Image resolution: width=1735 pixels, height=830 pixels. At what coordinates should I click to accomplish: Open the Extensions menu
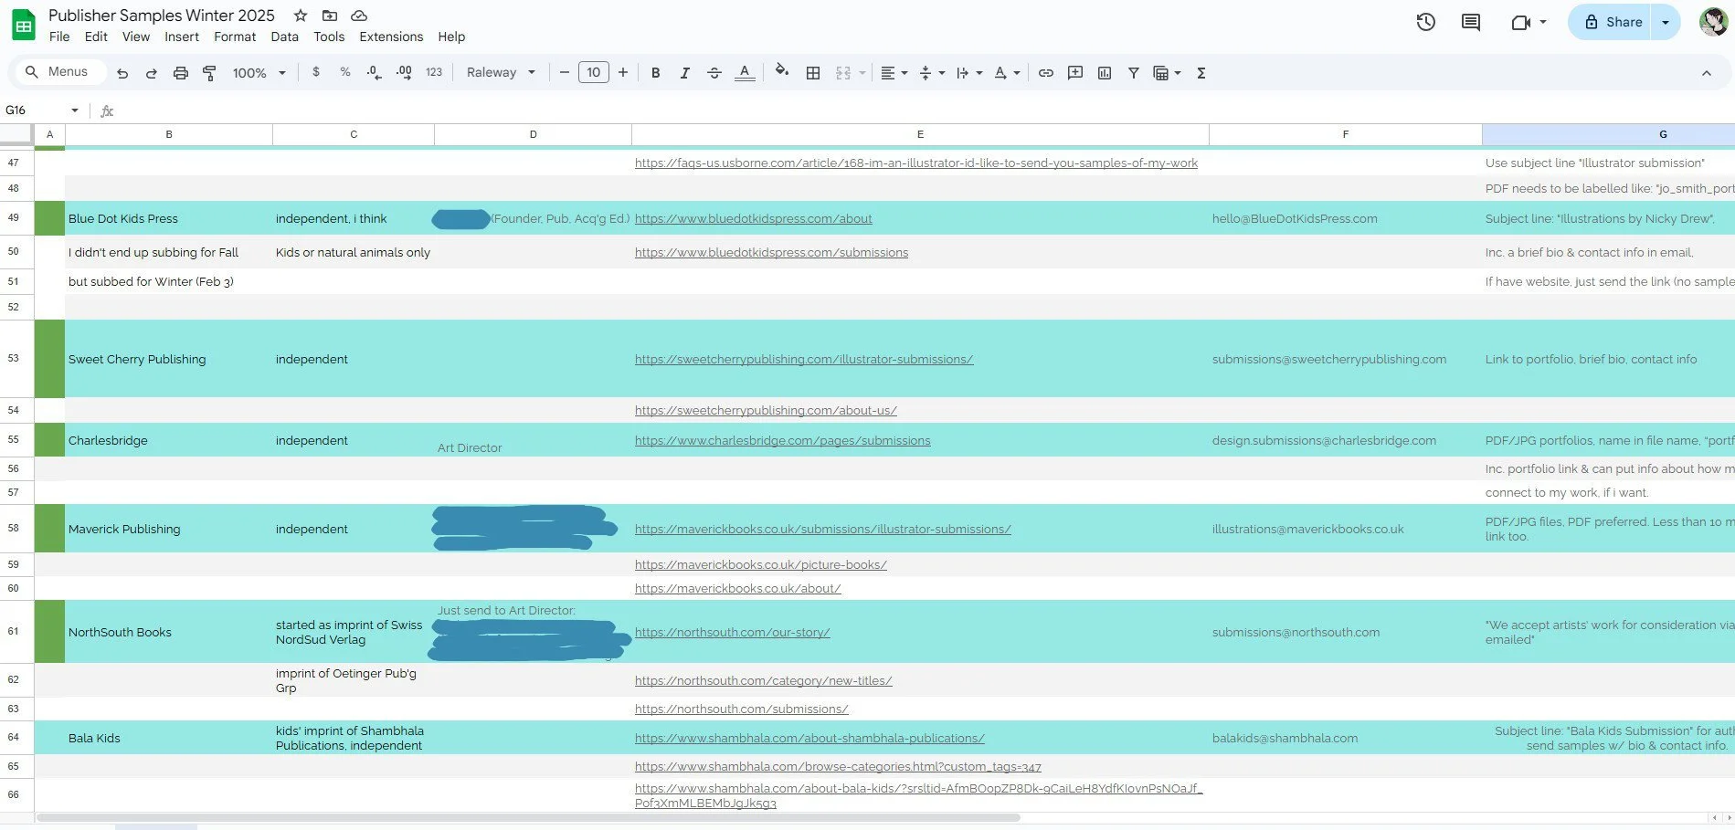[x=391, y=37]
